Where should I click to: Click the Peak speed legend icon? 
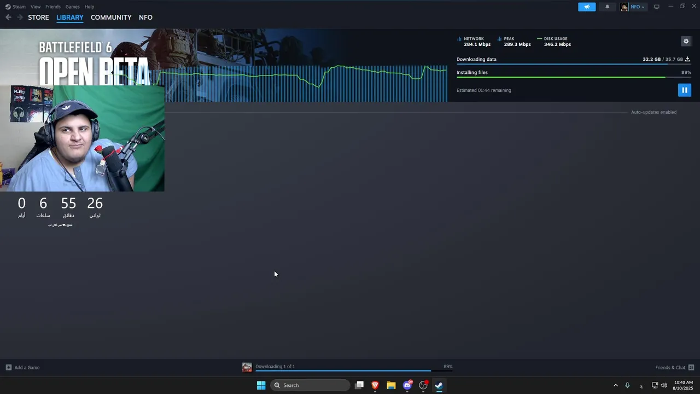coord(499,39)
